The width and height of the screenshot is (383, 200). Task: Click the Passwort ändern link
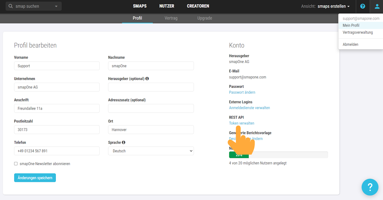pyautogui.click(x=242, y=93)
